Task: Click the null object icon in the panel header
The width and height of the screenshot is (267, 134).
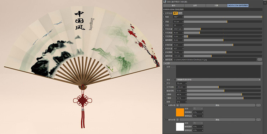Action: tap(165, 2)
